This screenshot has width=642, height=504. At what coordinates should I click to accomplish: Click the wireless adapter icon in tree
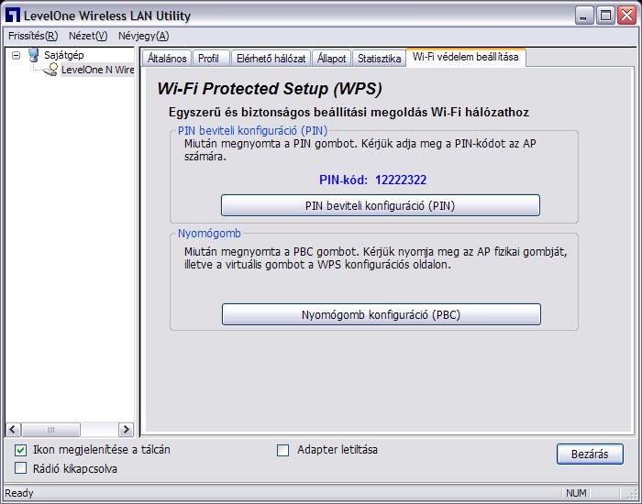(50, 70)
